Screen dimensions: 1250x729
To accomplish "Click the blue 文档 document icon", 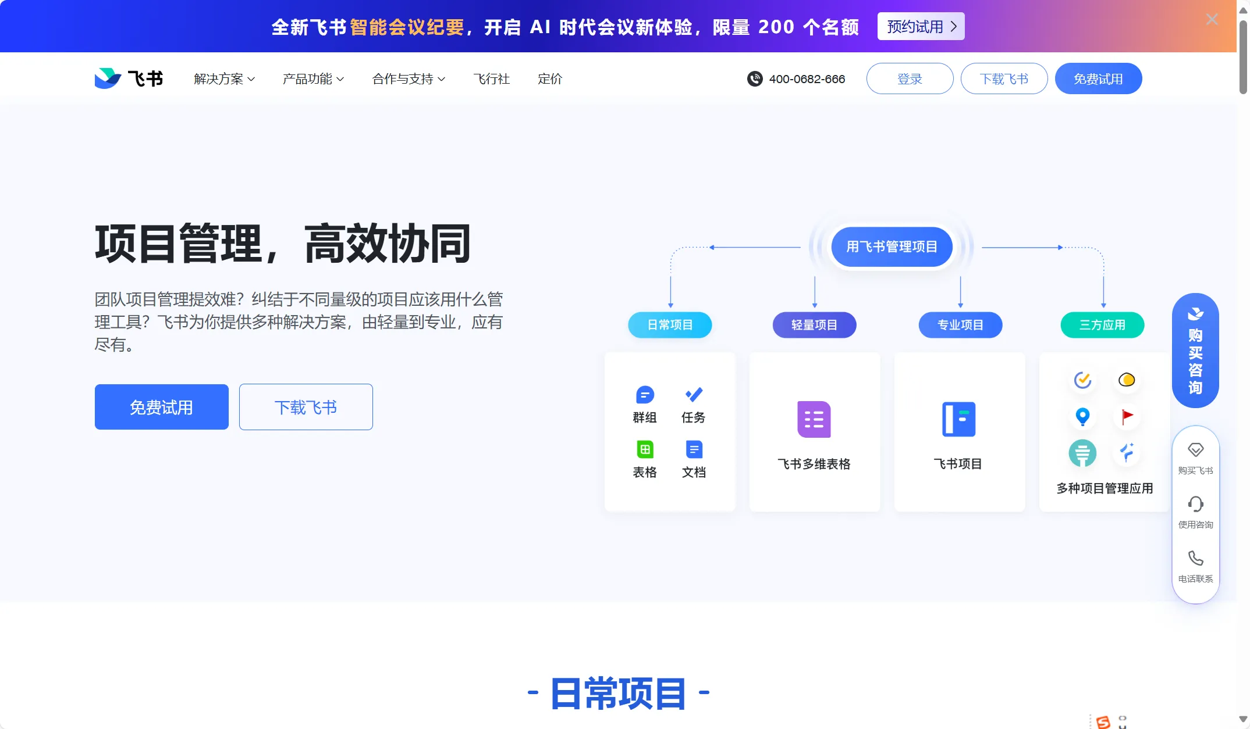I will [x=694, y=449].
